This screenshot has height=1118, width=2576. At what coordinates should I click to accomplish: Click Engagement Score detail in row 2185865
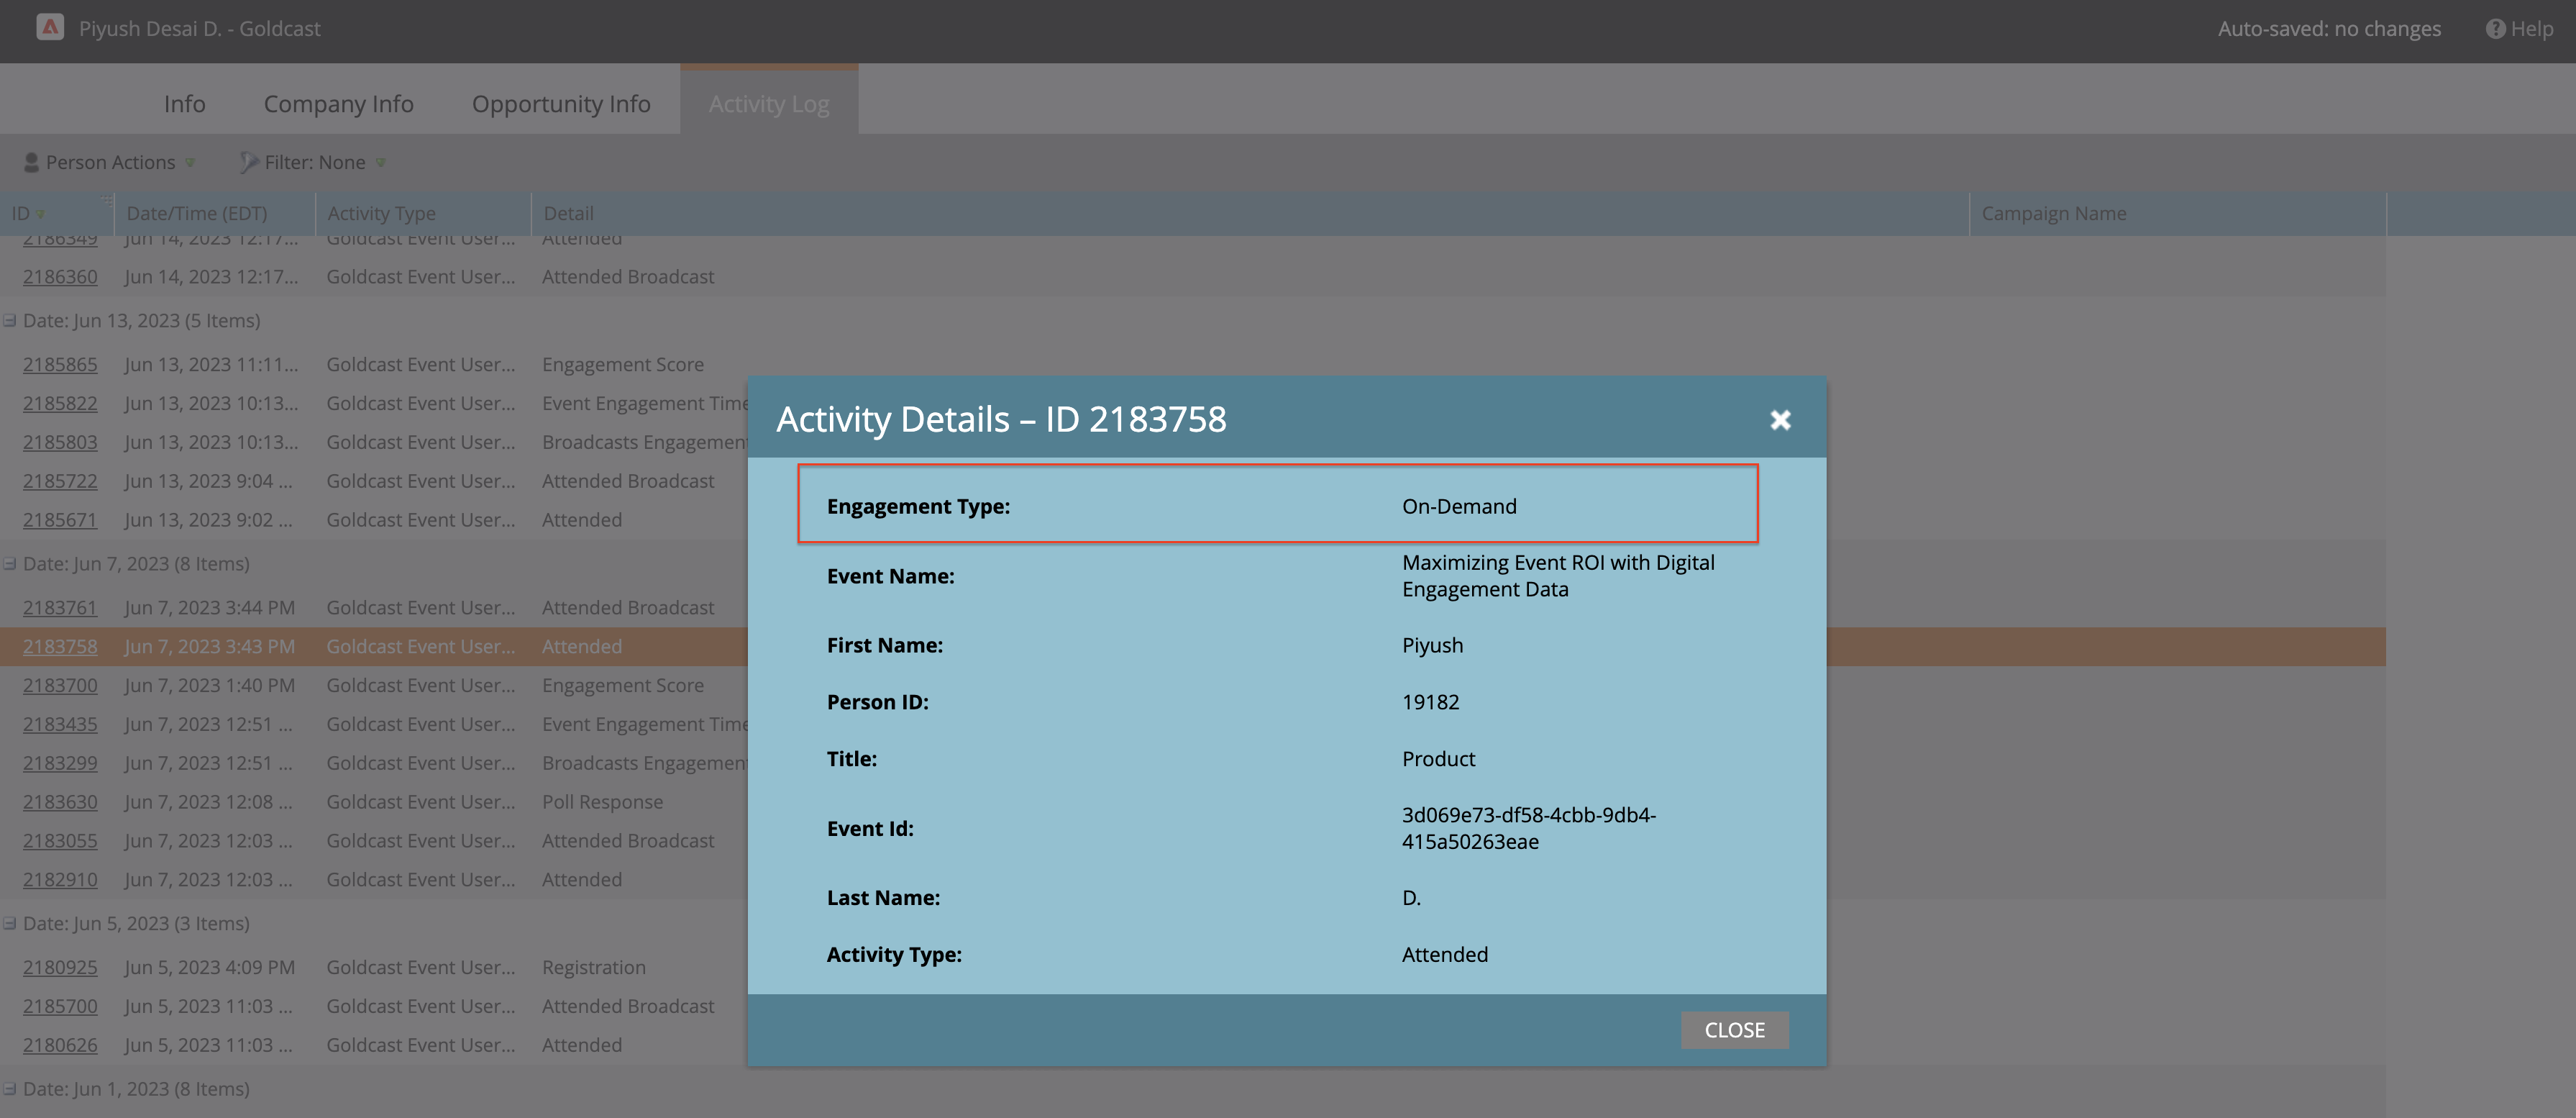[623, 364]
